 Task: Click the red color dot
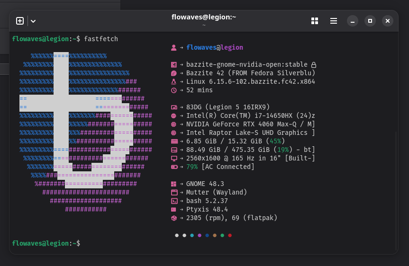click(230, 235)
